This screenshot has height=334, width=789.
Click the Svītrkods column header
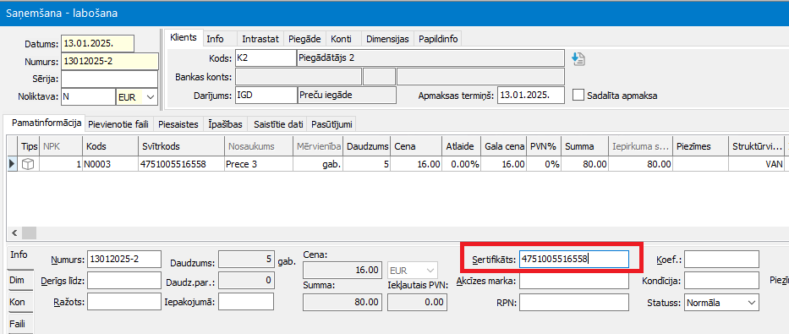(181, 146)
